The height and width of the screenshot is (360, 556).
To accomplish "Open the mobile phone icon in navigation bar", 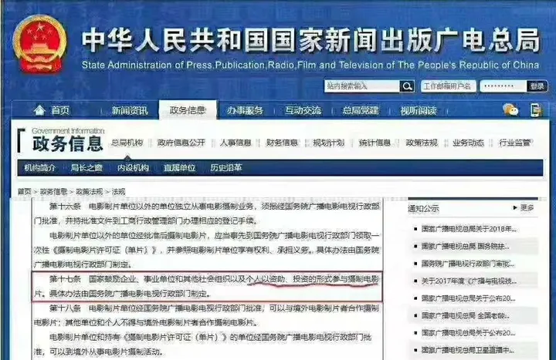I will [536, 110].
